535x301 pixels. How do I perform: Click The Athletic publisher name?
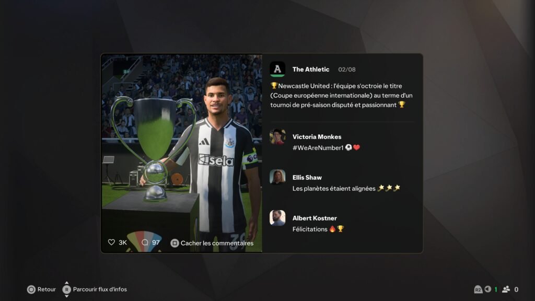click(311, 70)
